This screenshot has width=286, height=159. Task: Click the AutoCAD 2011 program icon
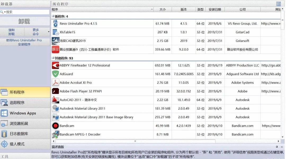pyautogui.click(x=55, y=100)
